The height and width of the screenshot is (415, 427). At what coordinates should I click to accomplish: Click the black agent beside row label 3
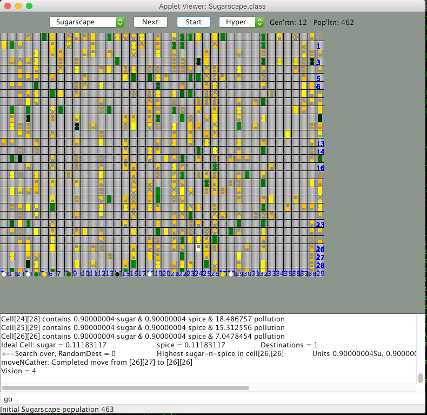[312, 62]
